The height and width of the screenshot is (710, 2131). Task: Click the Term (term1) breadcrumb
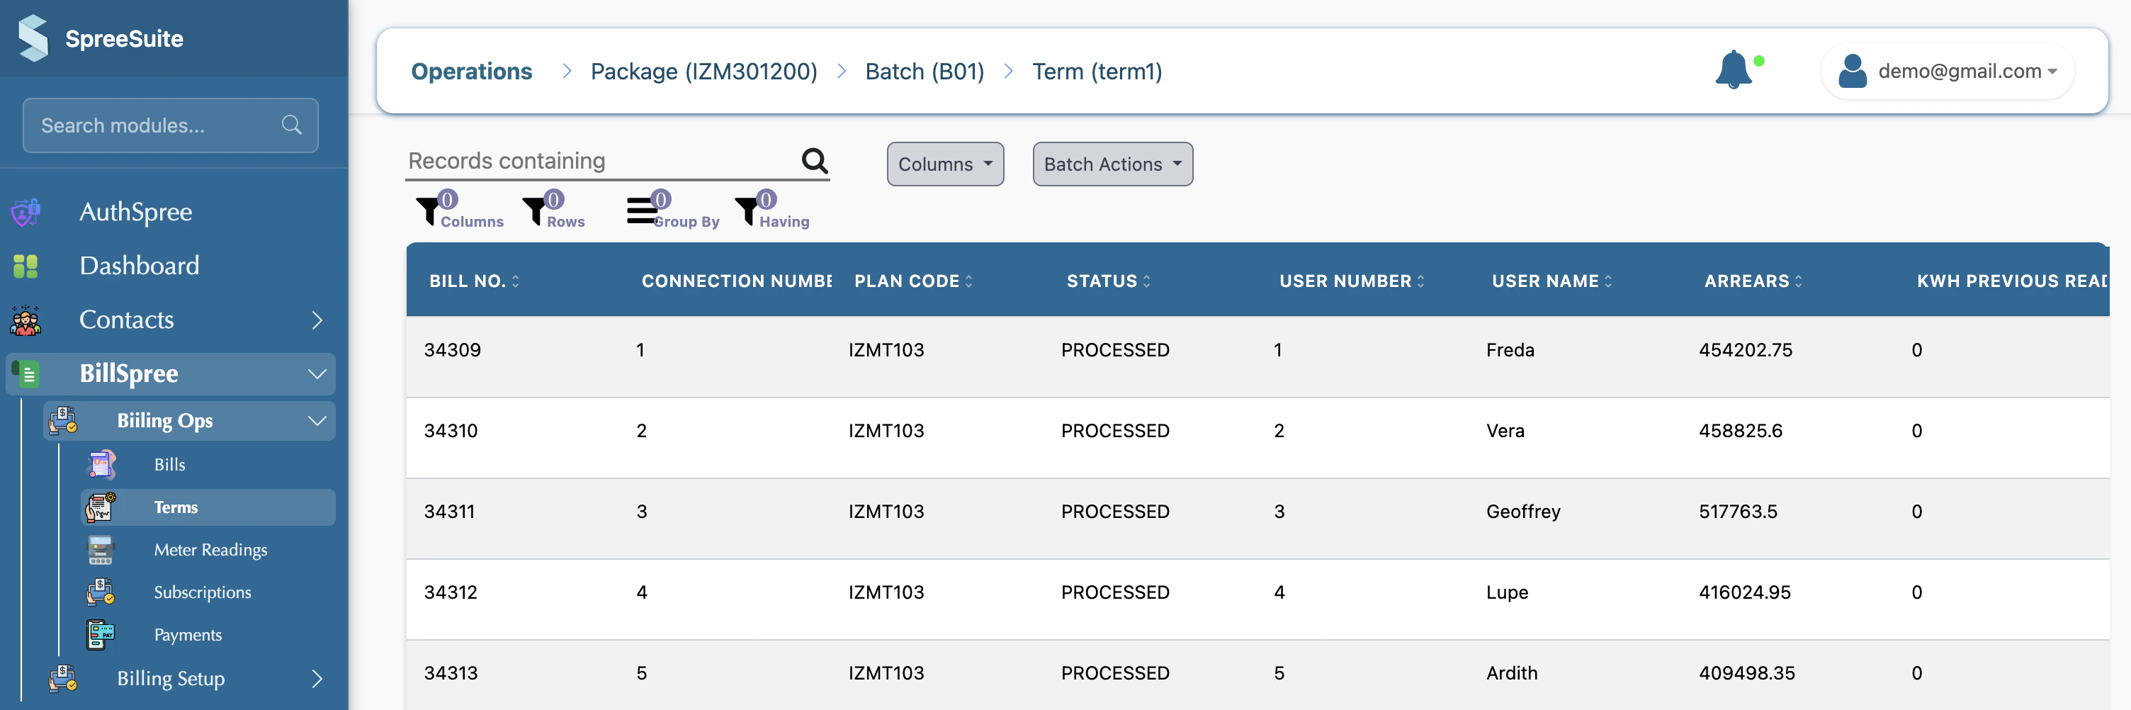coord(1096,71)
